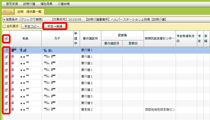Uncheck the checkbox of first 要介護２ row

pos(6,83)
